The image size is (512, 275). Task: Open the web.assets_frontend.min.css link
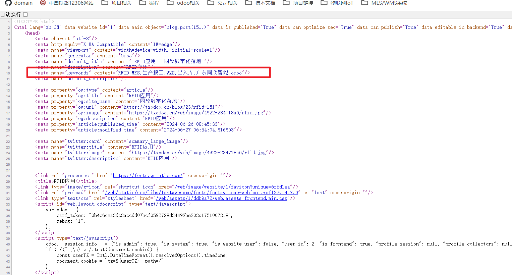(x=221, y=198)
